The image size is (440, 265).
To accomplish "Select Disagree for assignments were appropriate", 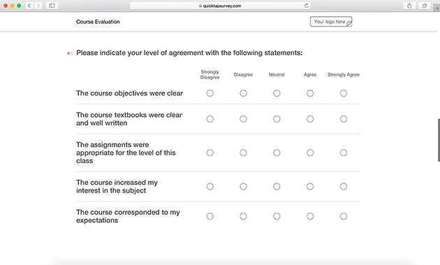I will 243,153.
